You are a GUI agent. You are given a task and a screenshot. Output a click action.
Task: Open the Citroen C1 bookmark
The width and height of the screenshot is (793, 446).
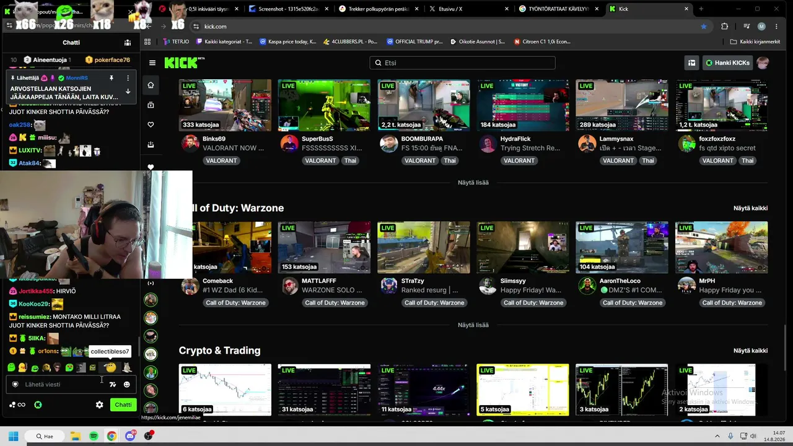[x=542, y=42]
